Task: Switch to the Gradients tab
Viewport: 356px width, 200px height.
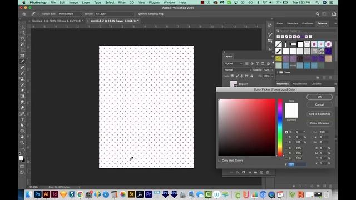Action: coord(308,23)
